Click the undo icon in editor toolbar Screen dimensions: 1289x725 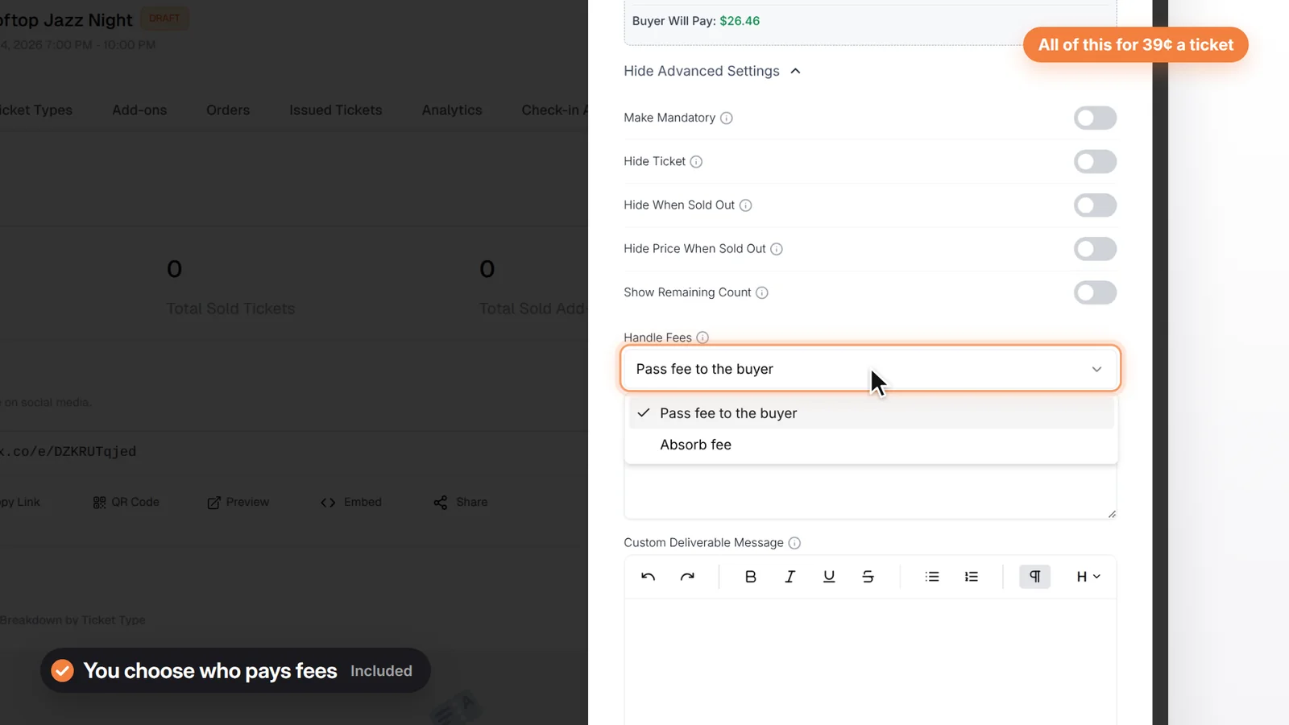point(648,577)
